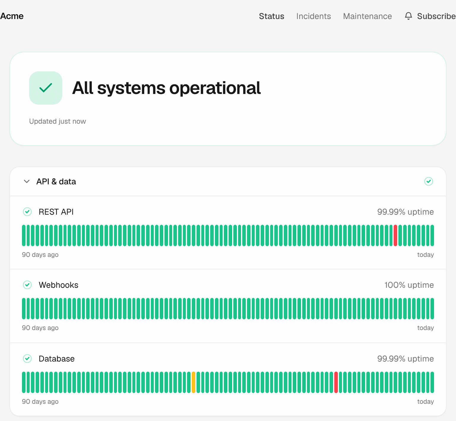Click the 'today' label under Database
Viewport: 456px width, 421px height.
coord(425,402)
